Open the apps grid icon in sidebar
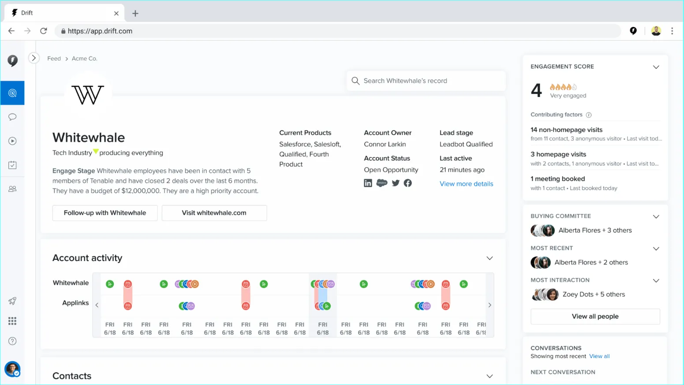The width and height of the screenshot is (684, 385). click(12, 321)
